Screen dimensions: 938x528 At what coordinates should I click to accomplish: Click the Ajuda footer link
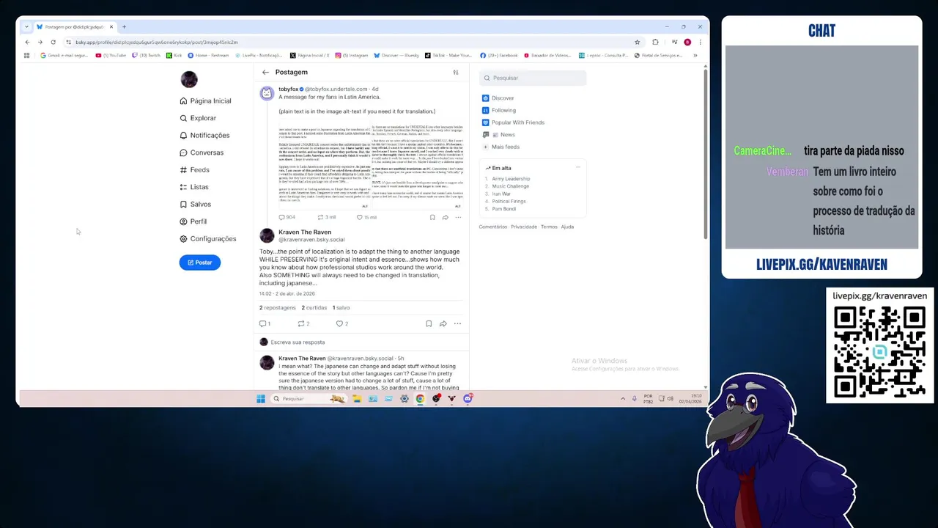pos(567,227)
